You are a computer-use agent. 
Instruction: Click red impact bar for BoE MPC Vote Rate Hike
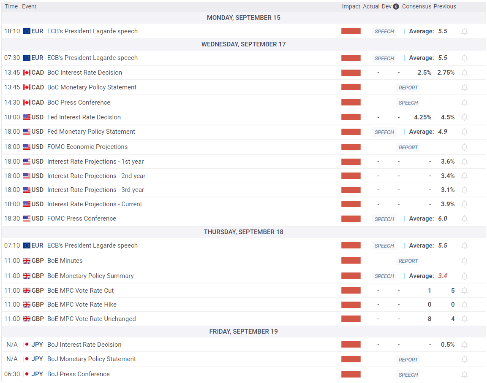pyautogui.click(x=351, y=305)
